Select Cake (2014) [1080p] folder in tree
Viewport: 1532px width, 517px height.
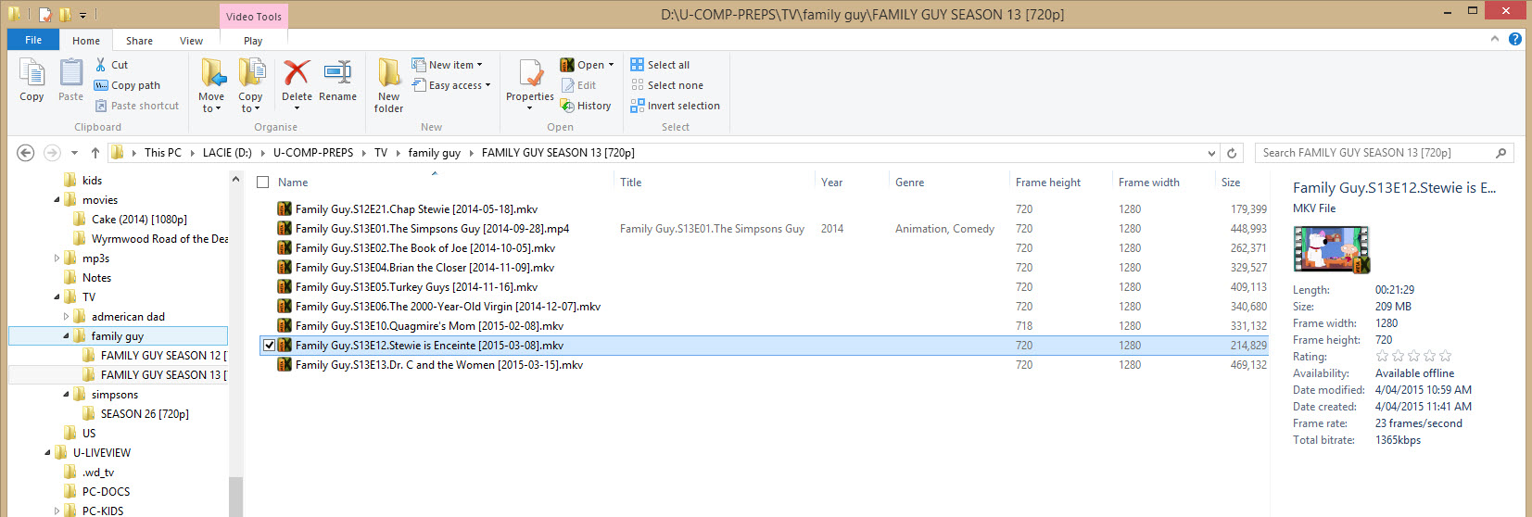[x=130, y=219]
